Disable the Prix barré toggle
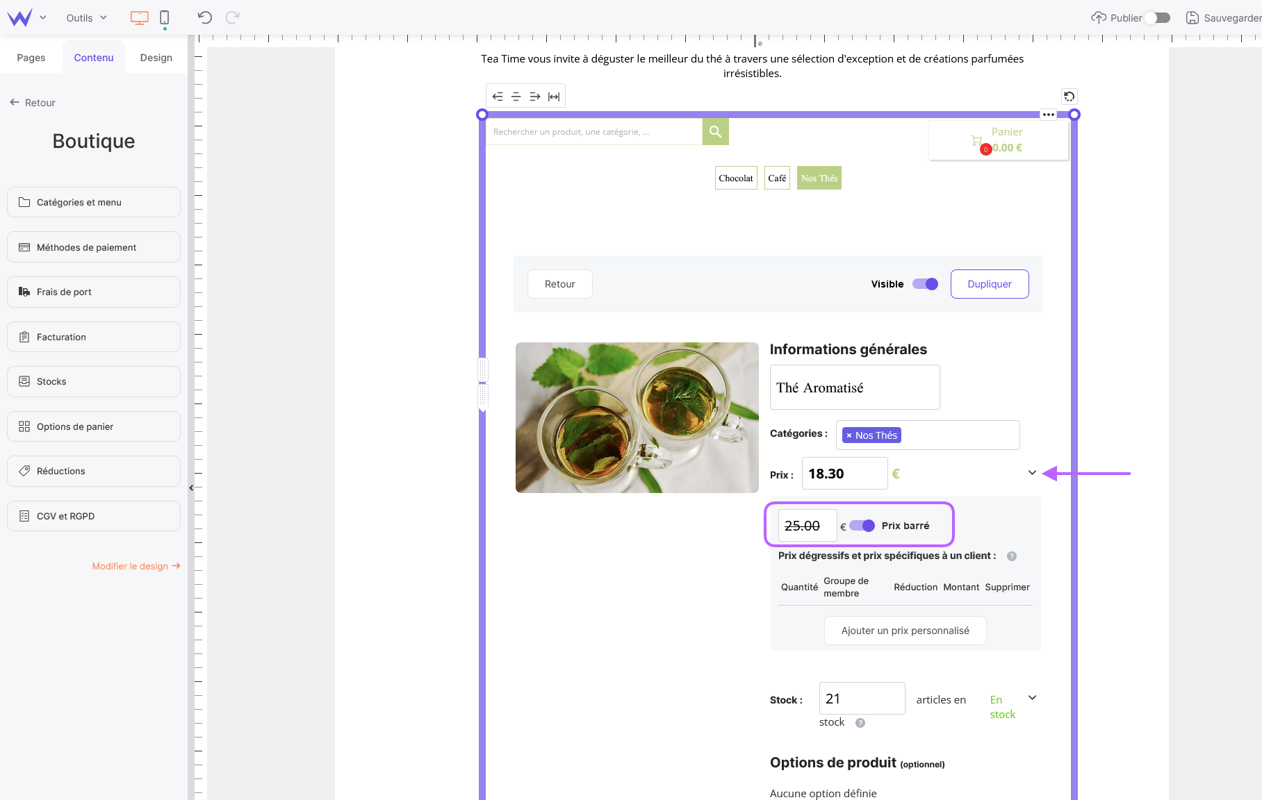This screenshot has height=800, width=1262. tap(862, 526)
